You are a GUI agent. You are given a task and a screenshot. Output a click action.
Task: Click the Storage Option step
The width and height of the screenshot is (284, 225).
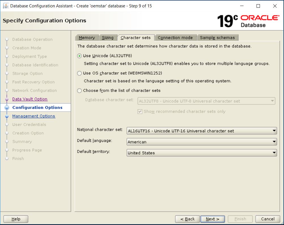point(27,73)
